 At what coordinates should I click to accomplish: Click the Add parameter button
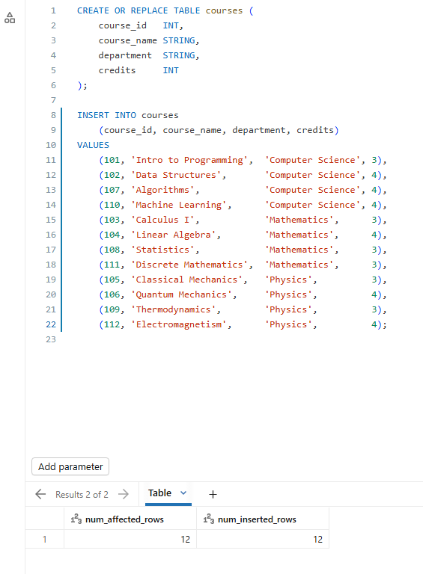click(x=70, y=466)
